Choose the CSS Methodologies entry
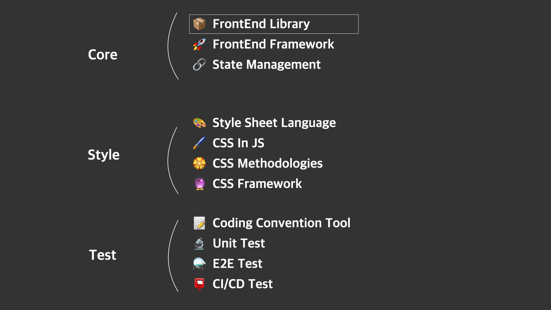The image size is (551, 310). [x=267, y=163]
